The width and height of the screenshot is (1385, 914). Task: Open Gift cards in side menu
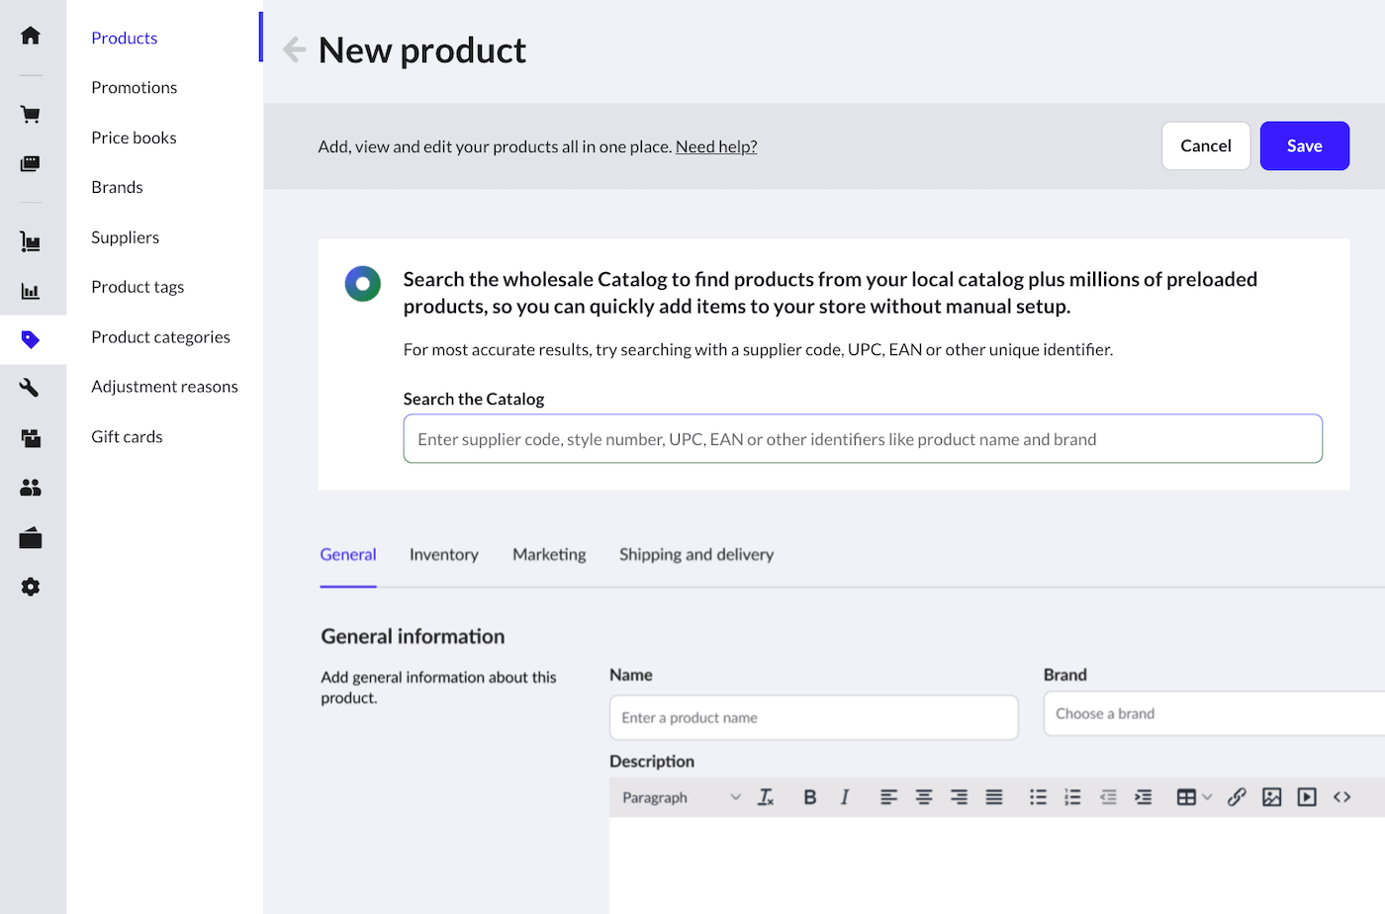(127, 437)
